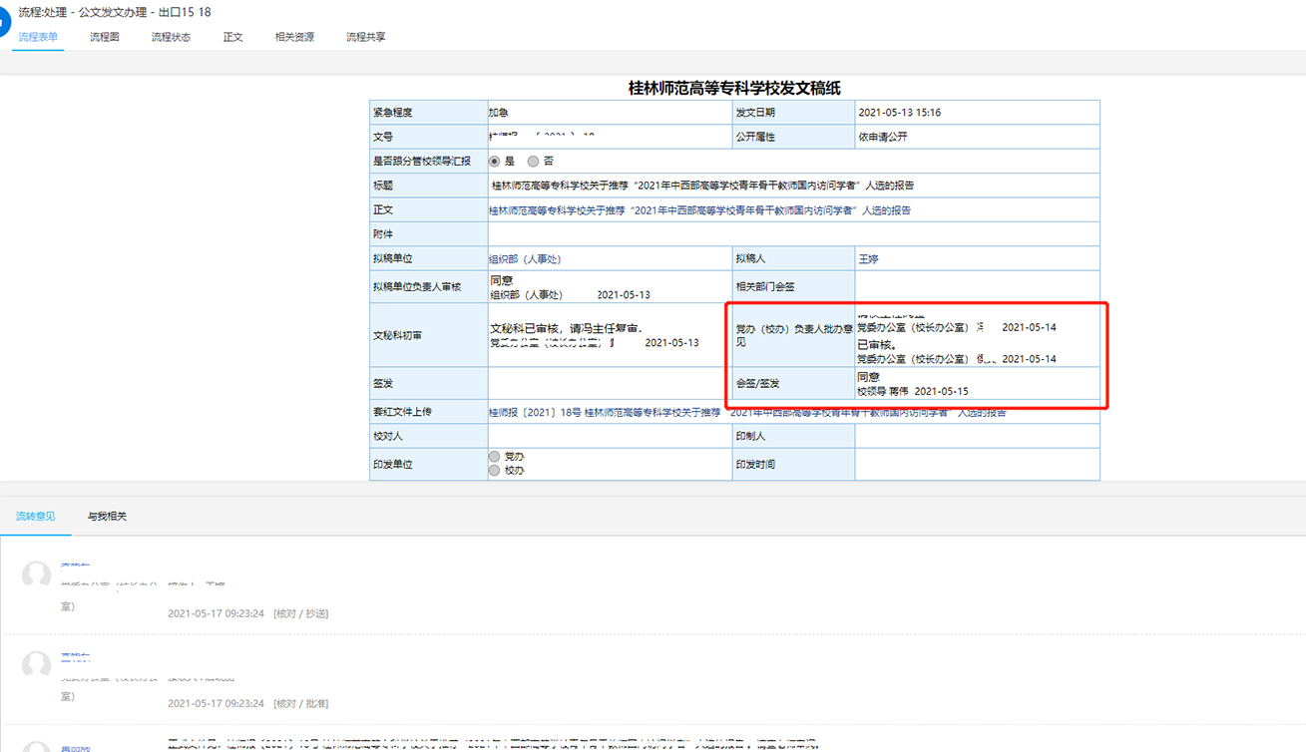Select the 流程表单 tab

tap(38, 37)
